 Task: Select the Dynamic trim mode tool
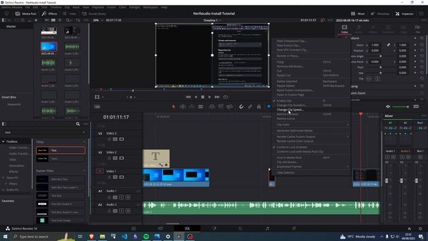tap(192, 106)
